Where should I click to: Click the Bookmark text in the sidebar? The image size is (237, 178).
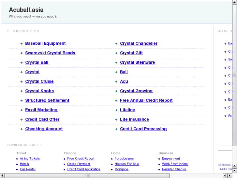click(225, 165)
